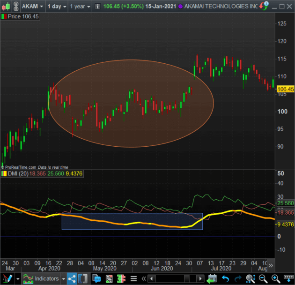295x285 pixels.
Task: Open the 1 year history dropdown
Action: (80, 7)
